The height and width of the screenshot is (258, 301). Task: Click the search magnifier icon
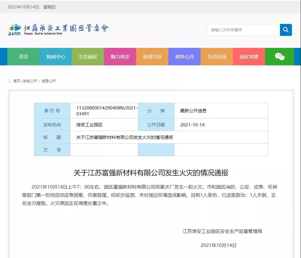[285, 30]
